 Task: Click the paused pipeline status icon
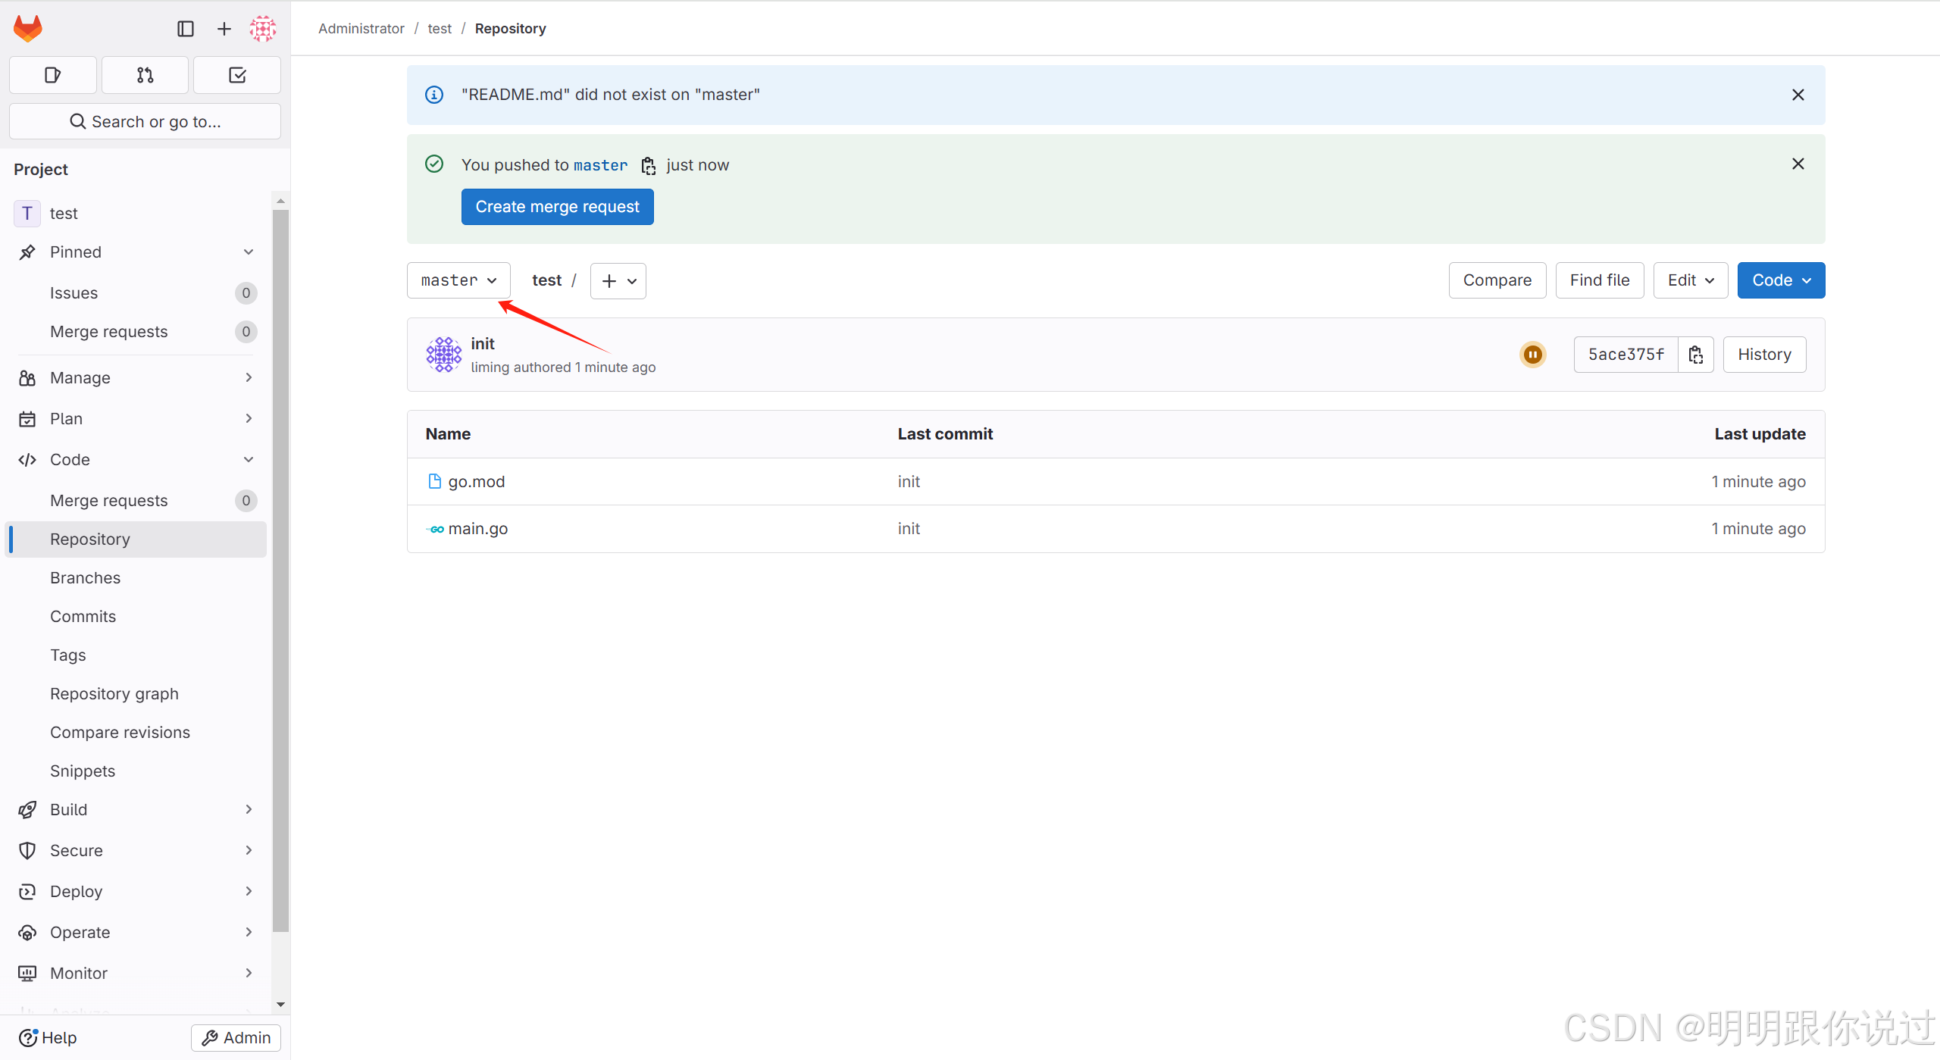pyautogui.click(x=1533, y=355)
